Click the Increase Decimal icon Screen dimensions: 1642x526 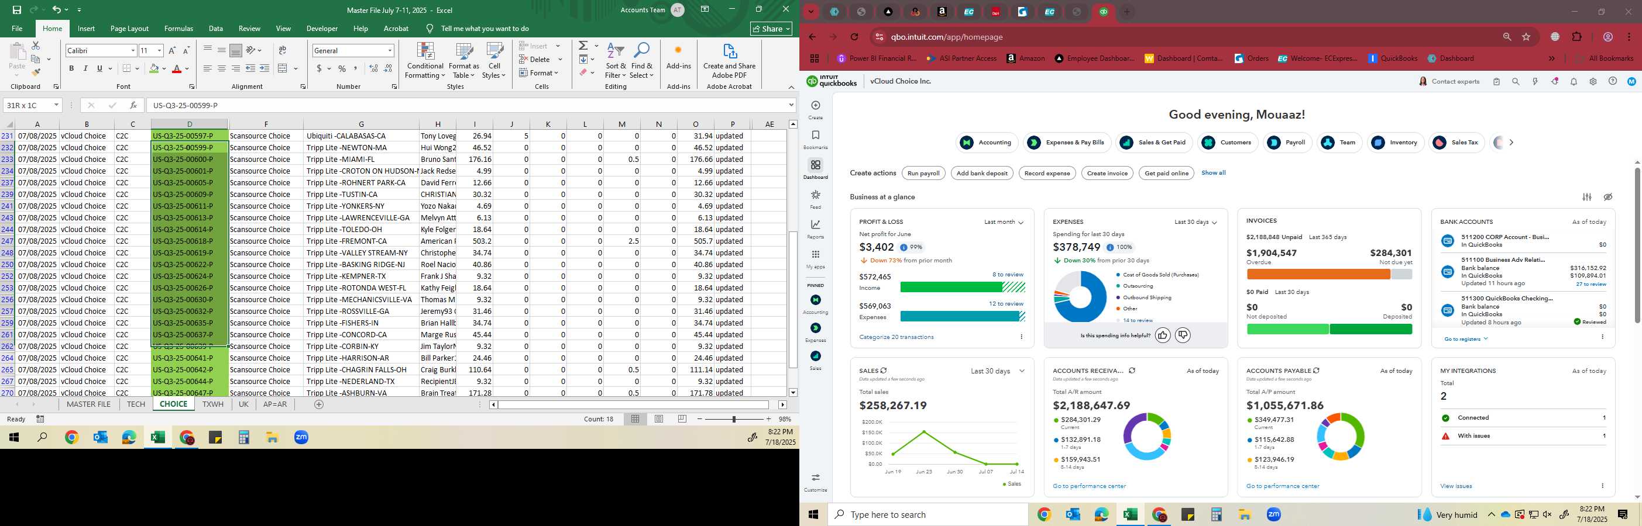point(374,68)
